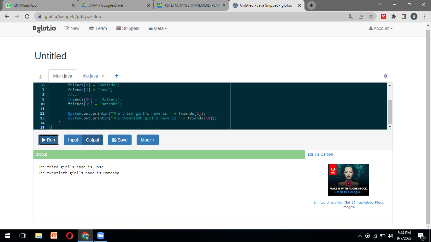This screenshot has height=242, width=431.
Task: Save the snippet
Action: tap(120, 140)
